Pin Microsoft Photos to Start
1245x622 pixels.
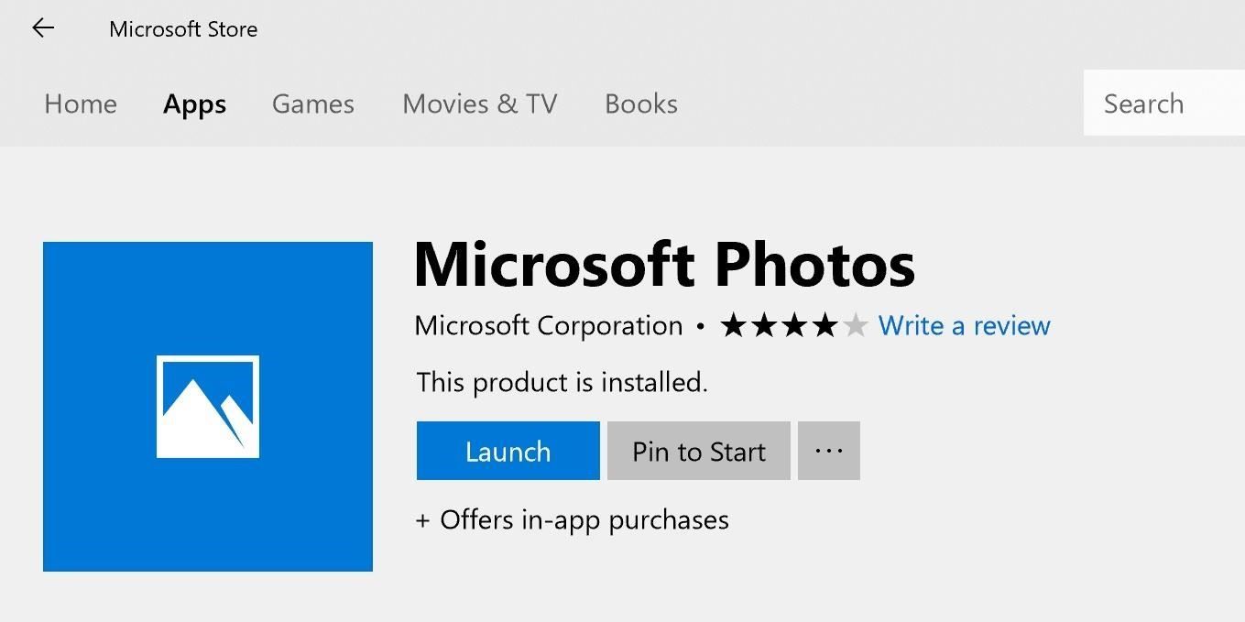pos(698,450)
